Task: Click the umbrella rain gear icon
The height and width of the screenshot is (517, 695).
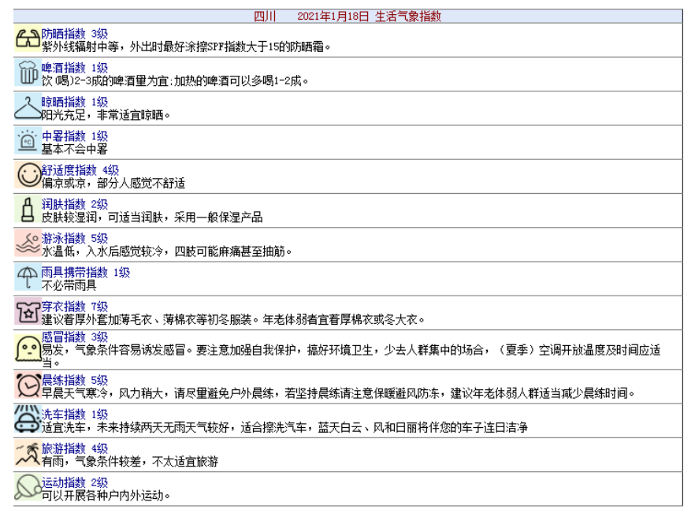Action: (28, 278)
